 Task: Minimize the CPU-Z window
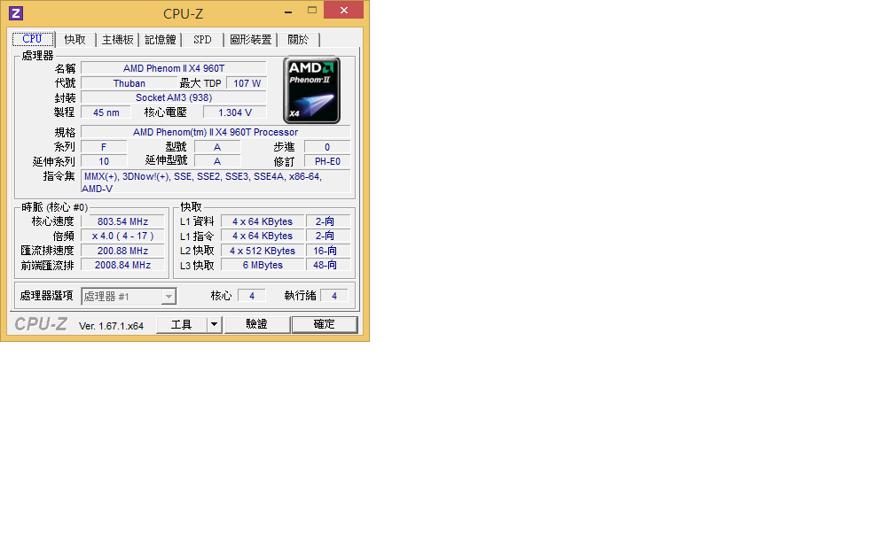click(288, 11)
